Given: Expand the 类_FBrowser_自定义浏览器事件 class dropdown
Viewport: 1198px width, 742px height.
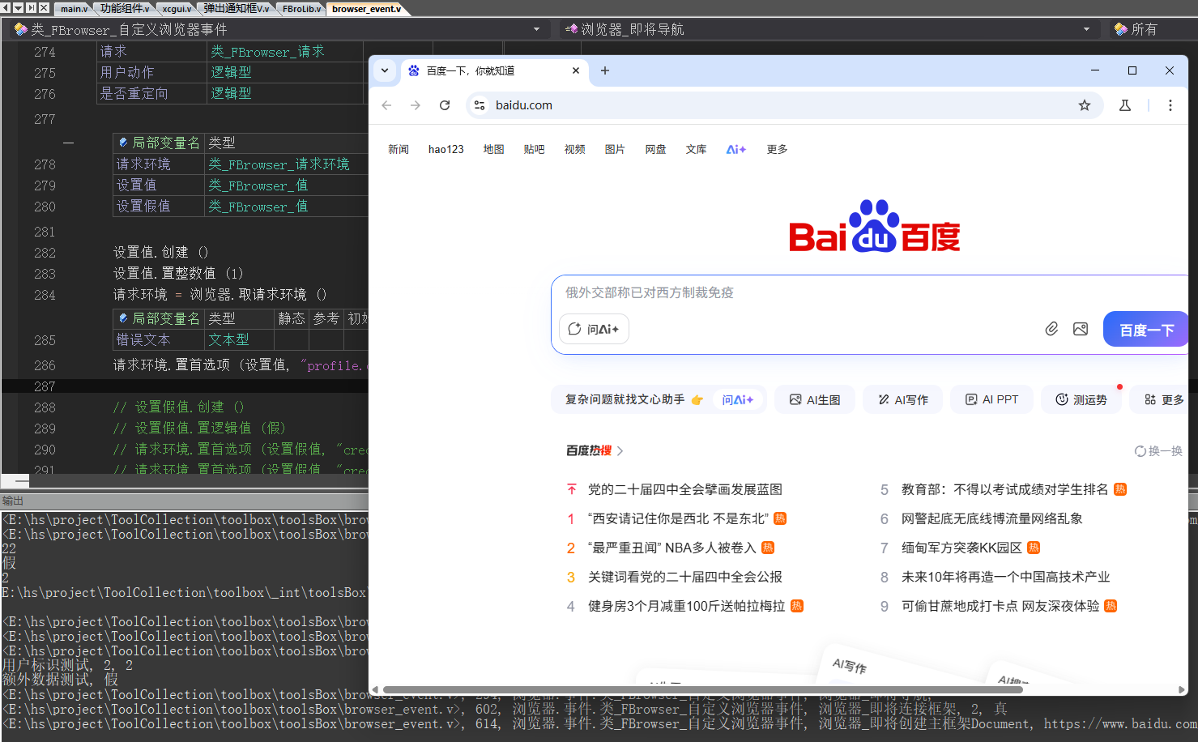Looking at the screenshot, I should pyautogui.click(x=536, y=29).
